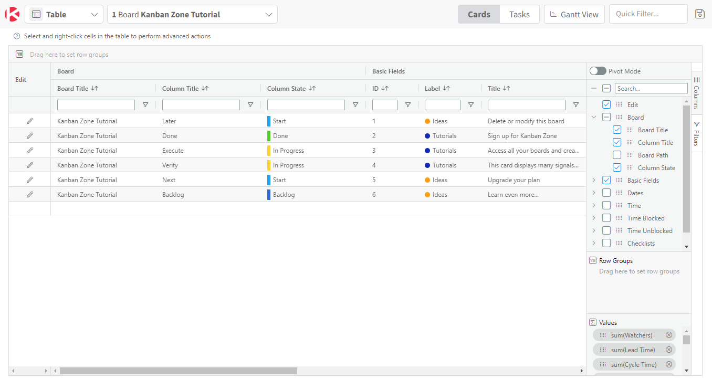Open the board selector Kanban Zone Tutorial dropdown
Screen dimensions: 712x380
[x=192, y=14]
